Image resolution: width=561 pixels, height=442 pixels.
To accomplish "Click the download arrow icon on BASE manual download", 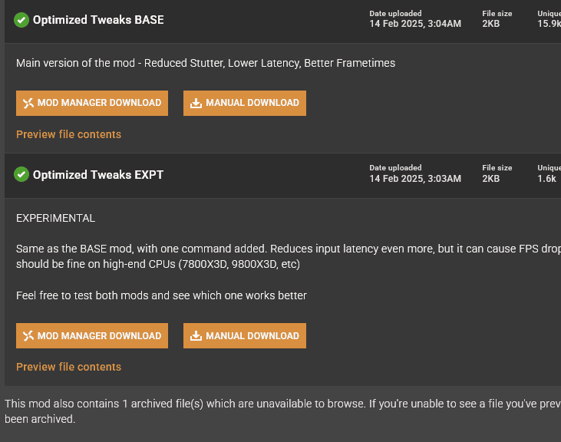I will [196, 103].
